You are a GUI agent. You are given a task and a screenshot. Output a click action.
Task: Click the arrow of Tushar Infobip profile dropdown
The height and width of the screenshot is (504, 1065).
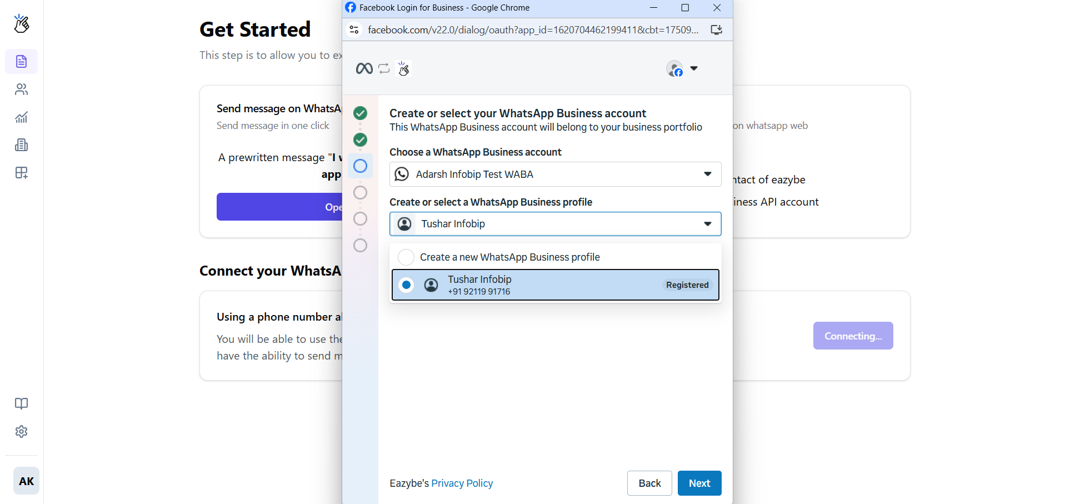(708, 224)
